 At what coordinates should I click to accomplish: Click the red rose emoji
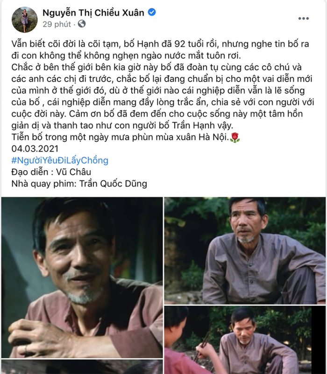pyautogui.click(x=235, y=138)
